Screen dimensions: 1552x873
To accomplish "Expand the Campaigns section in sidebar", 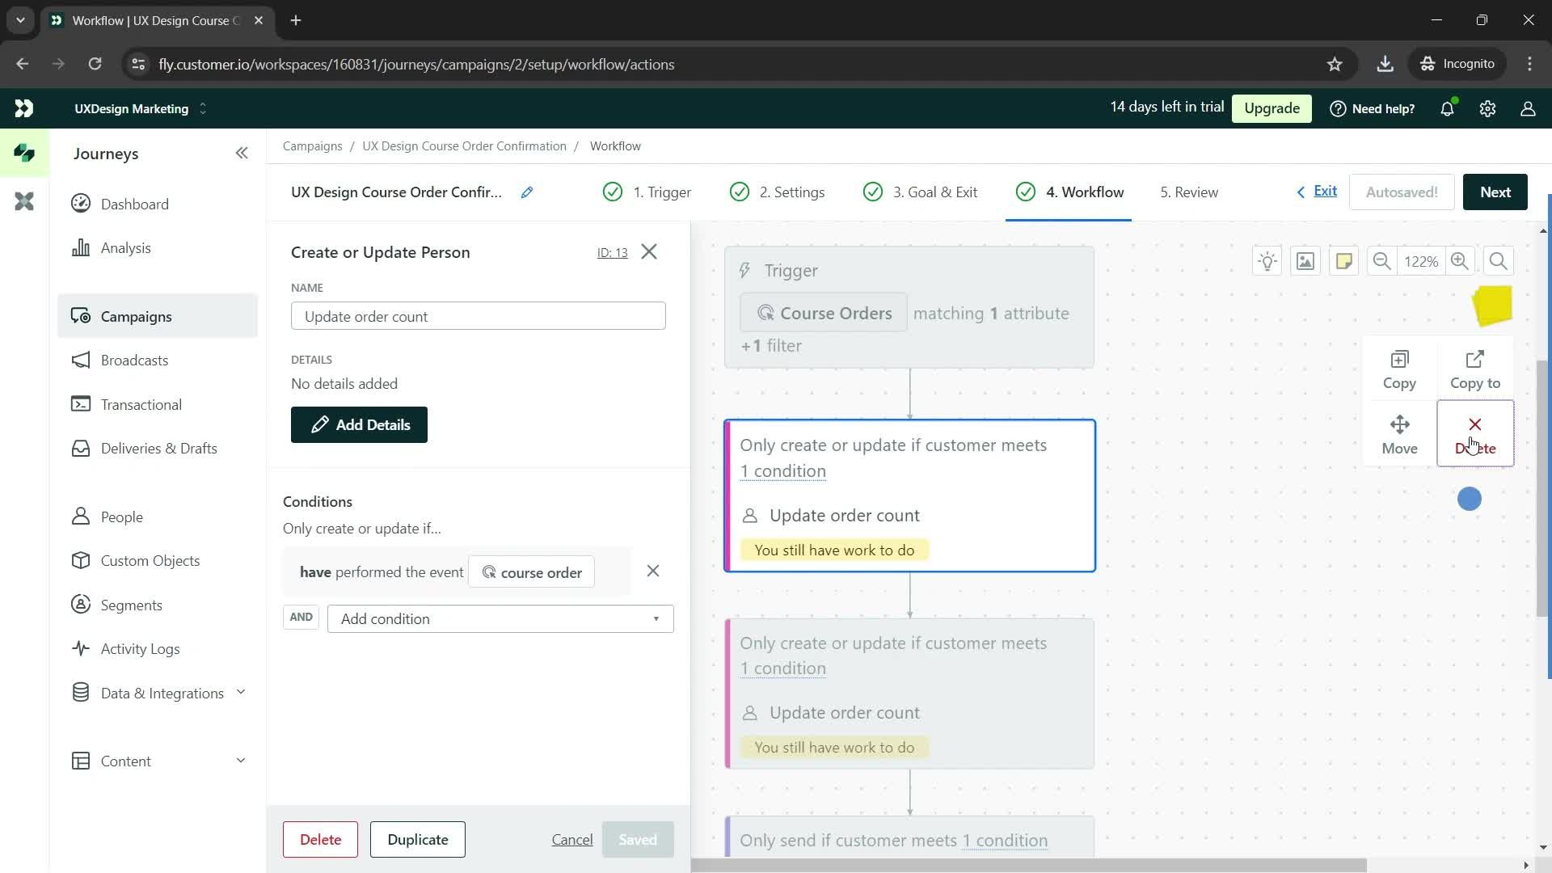I will [x=135, y=317].
